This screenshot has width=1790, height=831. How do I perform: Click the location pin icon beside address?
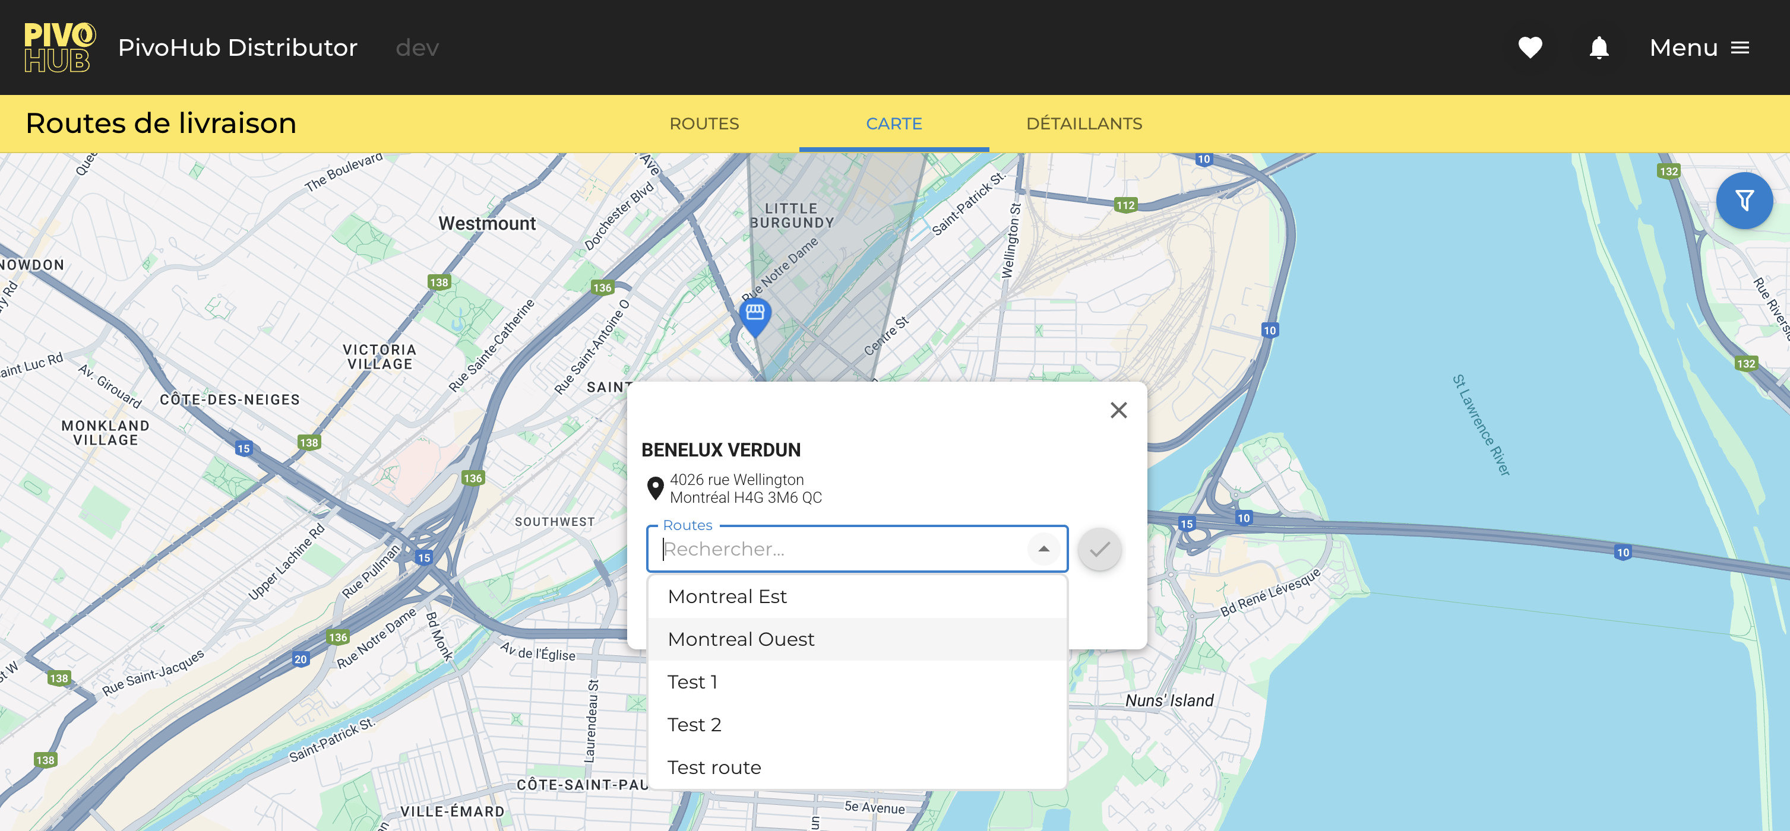(654, 488)
